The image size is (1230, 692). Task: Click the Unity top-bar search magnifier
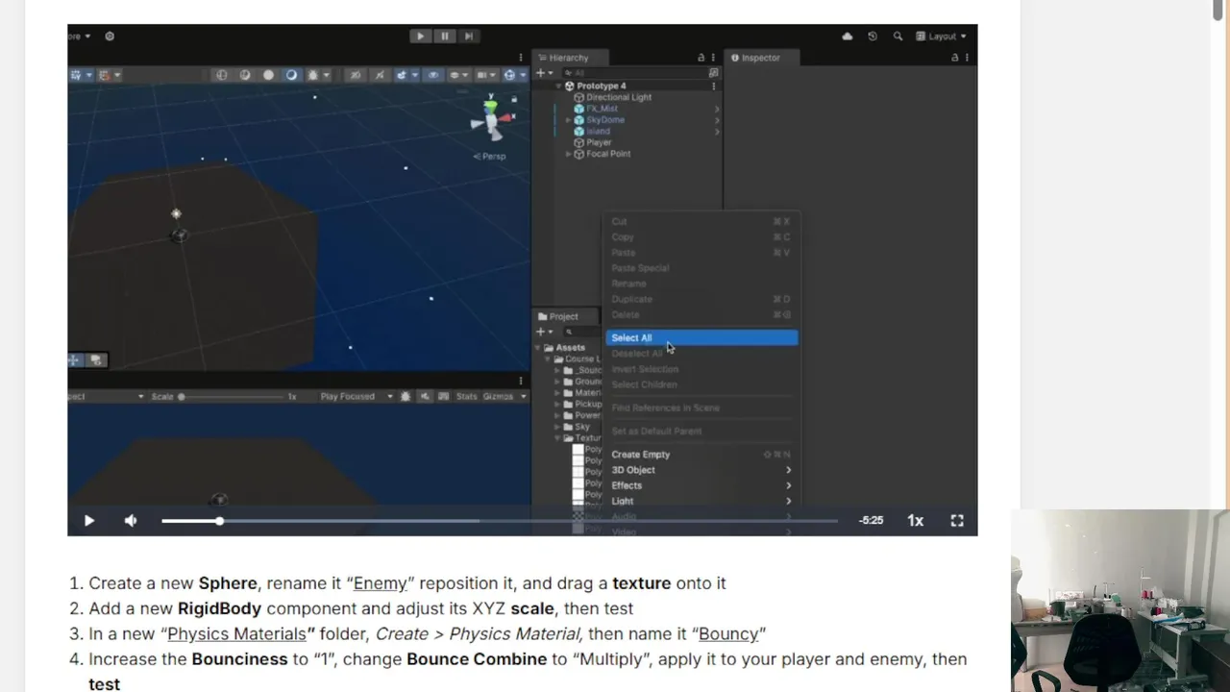pyautogui.click(x=898, y=37)
